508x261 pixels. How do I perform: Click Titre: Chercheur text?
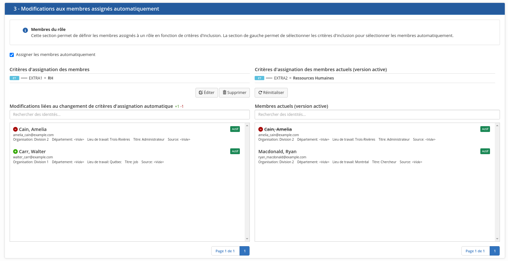coord(384,162)
